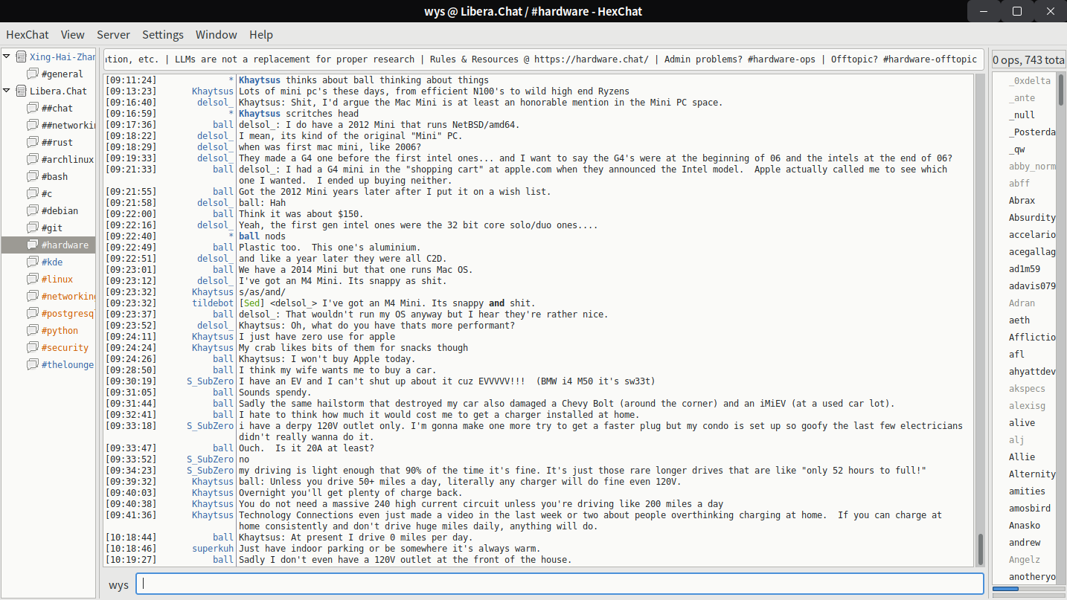
Task: Click the channel icon beside #python
Action: pyautogui.click(x=32, y=331)
